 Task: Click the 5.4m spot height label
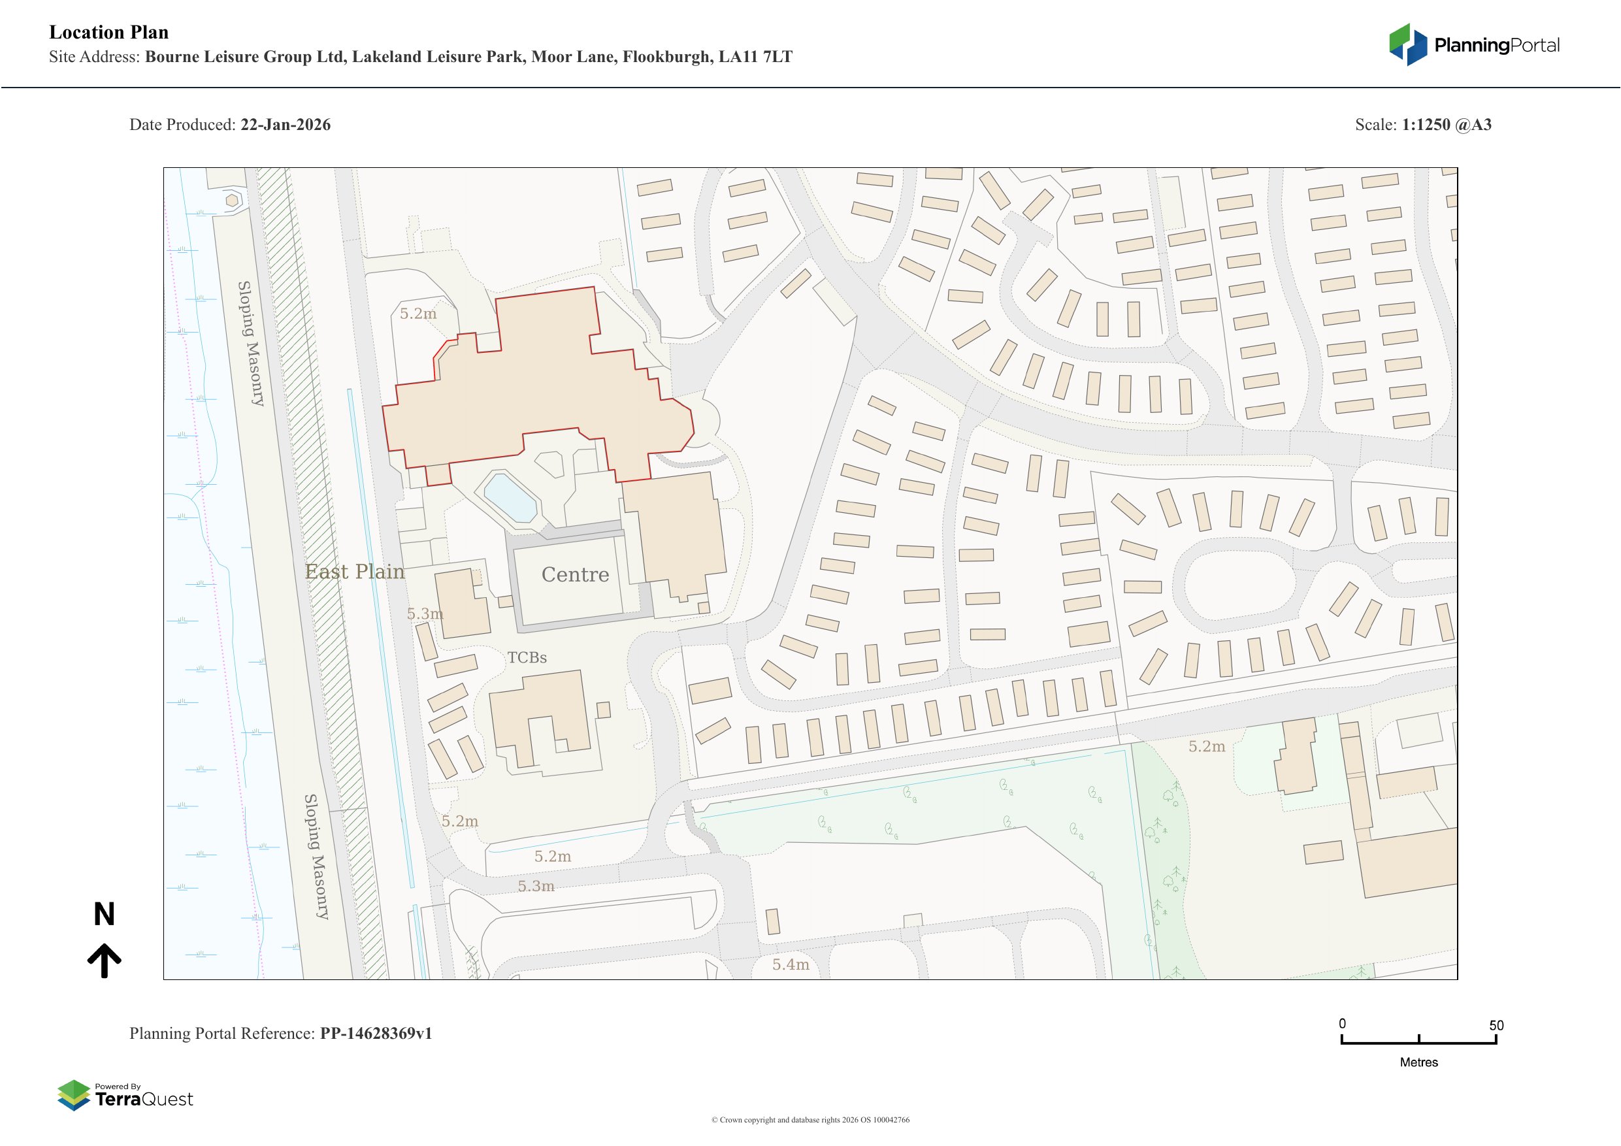(790, 964)
